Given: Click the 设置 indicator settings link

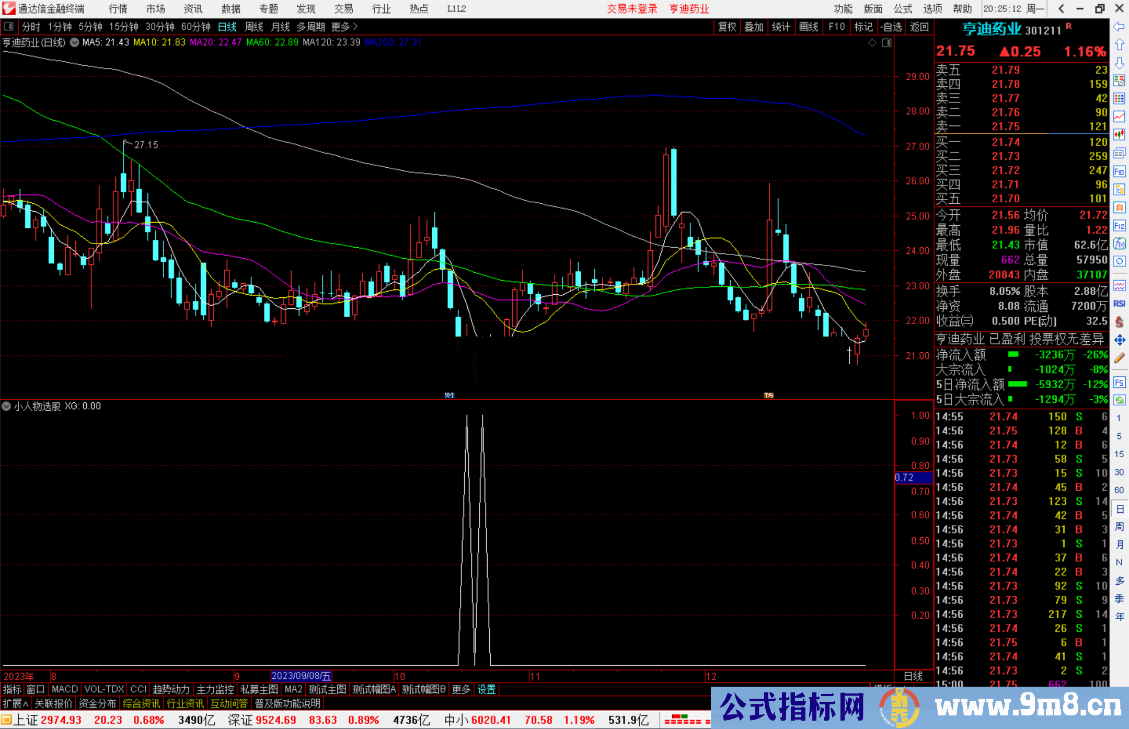Looking at the screenshot, I should pyautogui.click(x=486, y=689).
